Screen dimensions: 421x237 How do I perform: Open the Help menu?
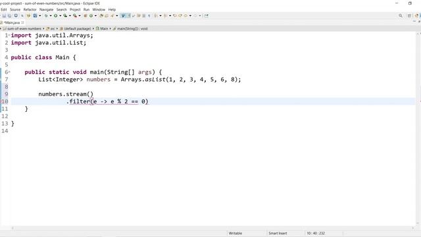tap(112, 9)
